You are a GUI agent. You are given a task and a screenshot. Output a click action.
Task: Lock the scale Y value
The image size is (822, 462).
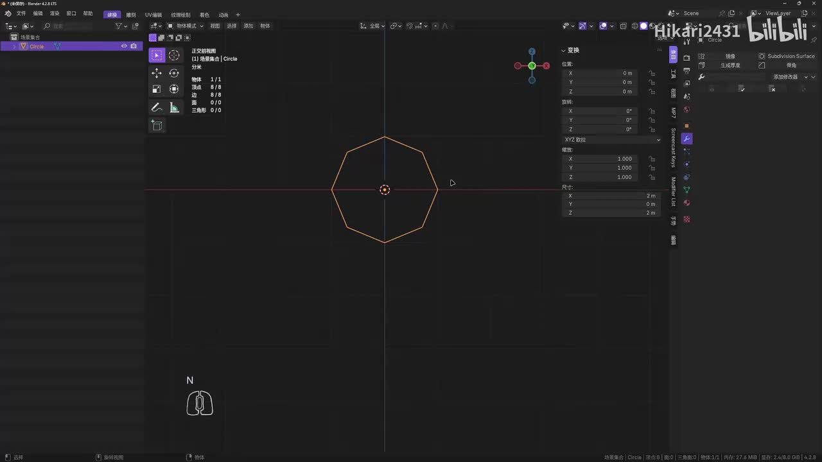(652, 168)
